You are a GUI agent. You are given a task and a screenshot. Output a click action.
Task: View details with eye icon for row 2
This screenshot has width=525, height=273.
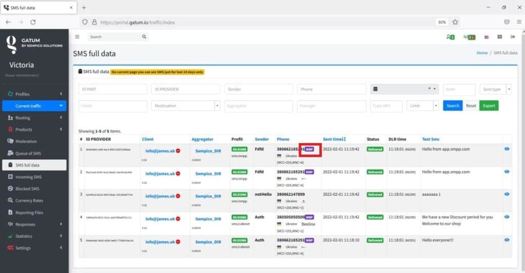coord(507,172)
